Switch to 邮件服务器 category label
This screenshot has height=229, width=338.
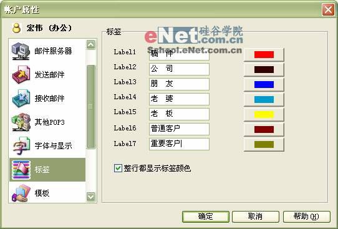53,51
